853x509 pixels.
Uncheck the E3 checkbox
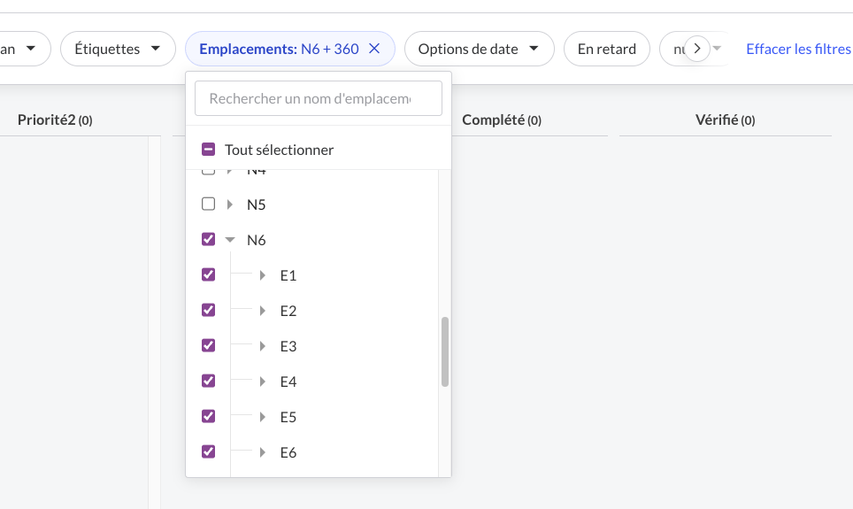[208, 346]
